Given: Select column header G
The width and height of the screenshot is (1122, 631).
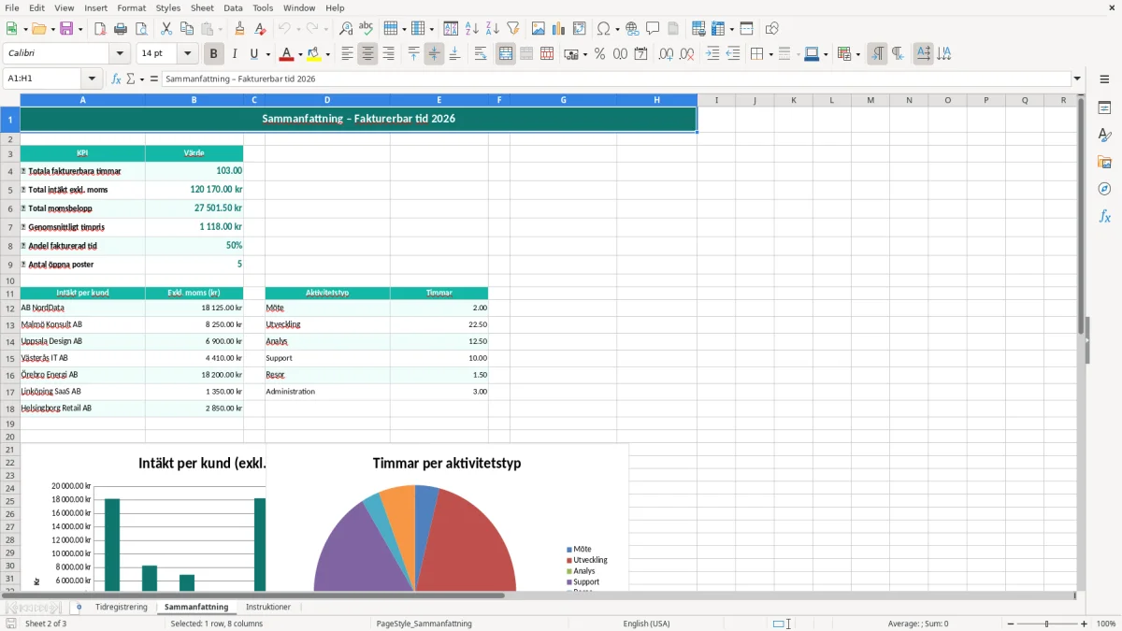Looking at the screenshot, I should point(564,100).
